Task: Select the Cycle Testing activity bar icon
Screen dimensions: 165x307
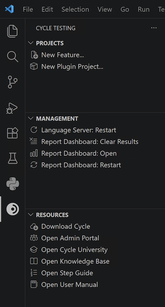Action: [13, 209]
